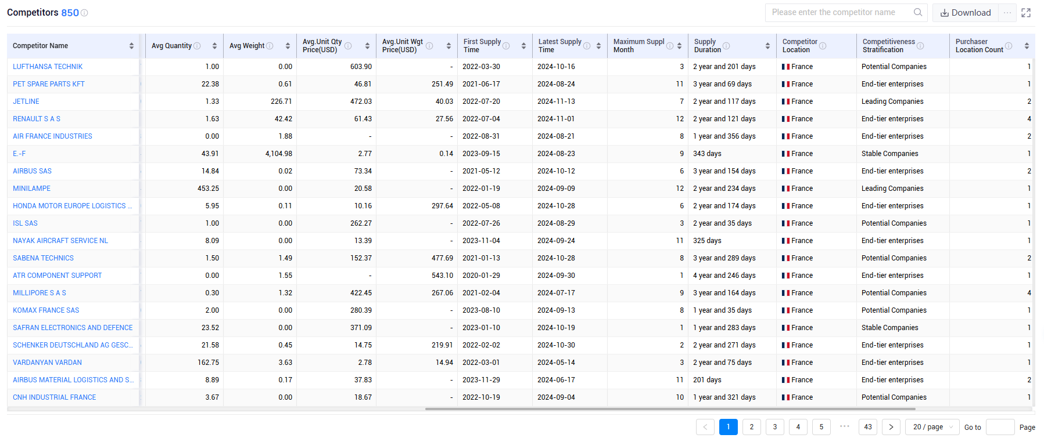This screenshot has width=1044, height=438.
Task: Open SAFRAN ELECTRONICS AND DEFENCE link
Action: click(73, 328)
